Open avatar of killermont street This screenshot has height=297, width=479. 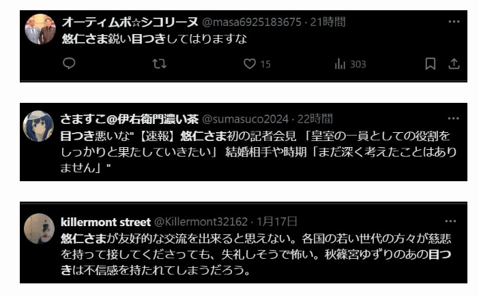tap(39, 228)
